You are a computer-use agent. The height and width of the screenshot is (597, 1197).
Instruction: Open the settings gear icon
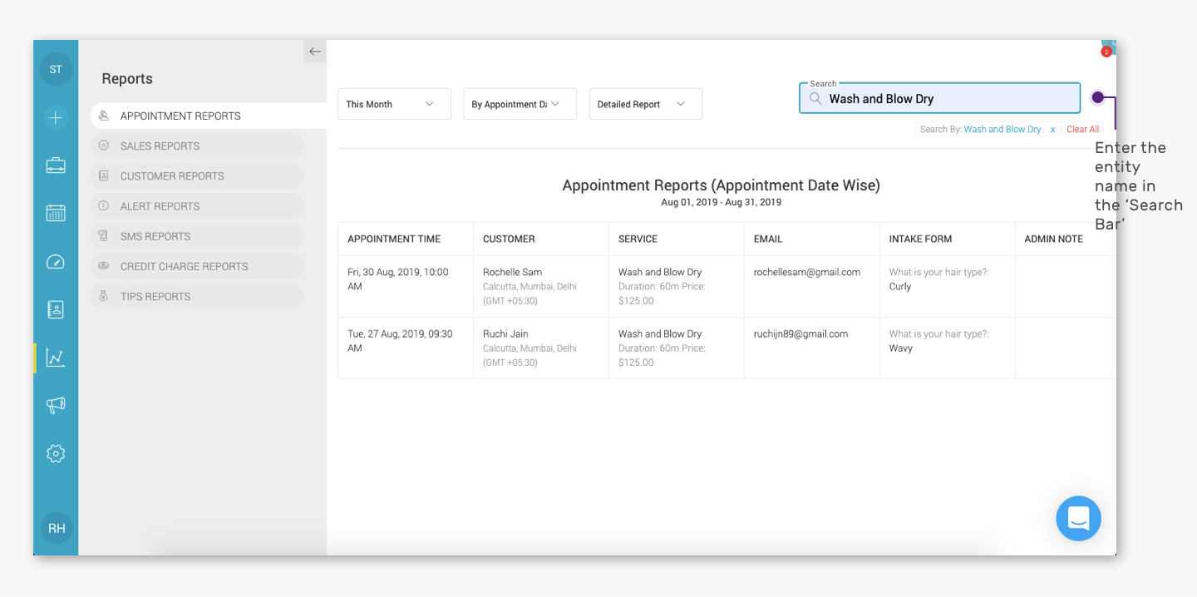click(x=56, y=453)
